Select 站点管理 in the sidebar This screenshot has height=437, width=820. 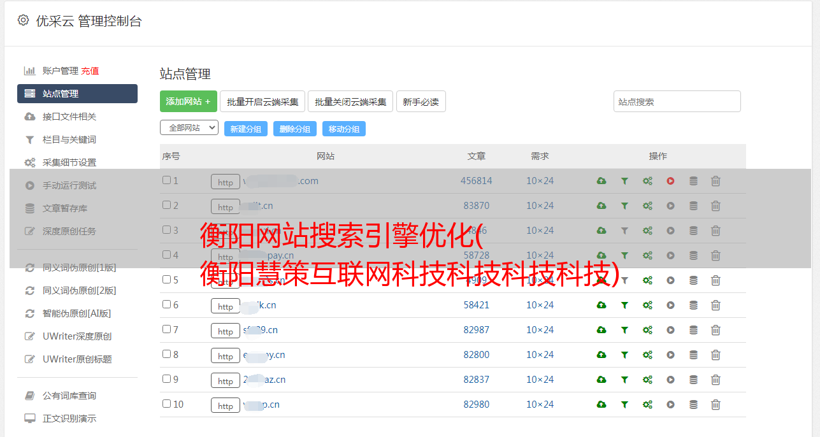pos(77,94)
